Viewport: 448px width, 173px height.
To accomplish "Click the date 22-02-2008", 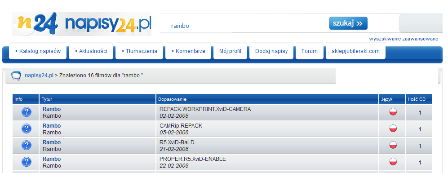I will 174,165.
